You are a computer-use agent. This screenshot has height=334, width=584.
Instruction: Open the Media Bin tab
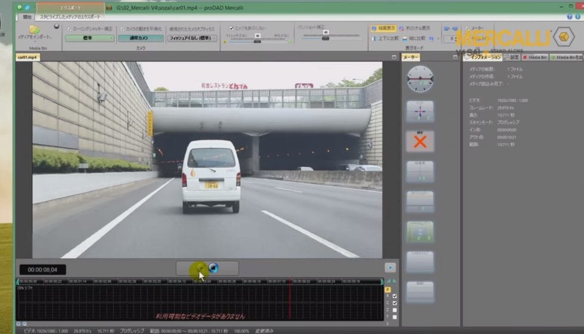click(535, 57)
